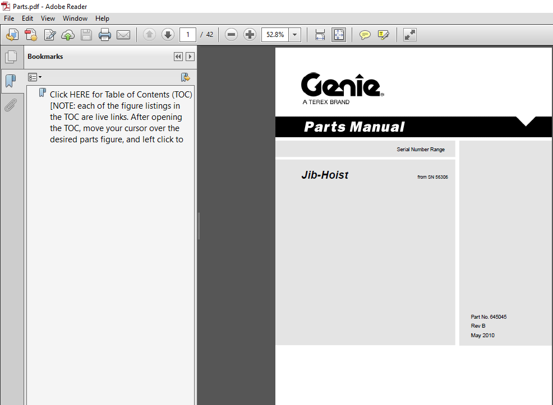Switch to read mode expand icon
The width and height of the screenshot is (553, 405).
pos(410,35)
